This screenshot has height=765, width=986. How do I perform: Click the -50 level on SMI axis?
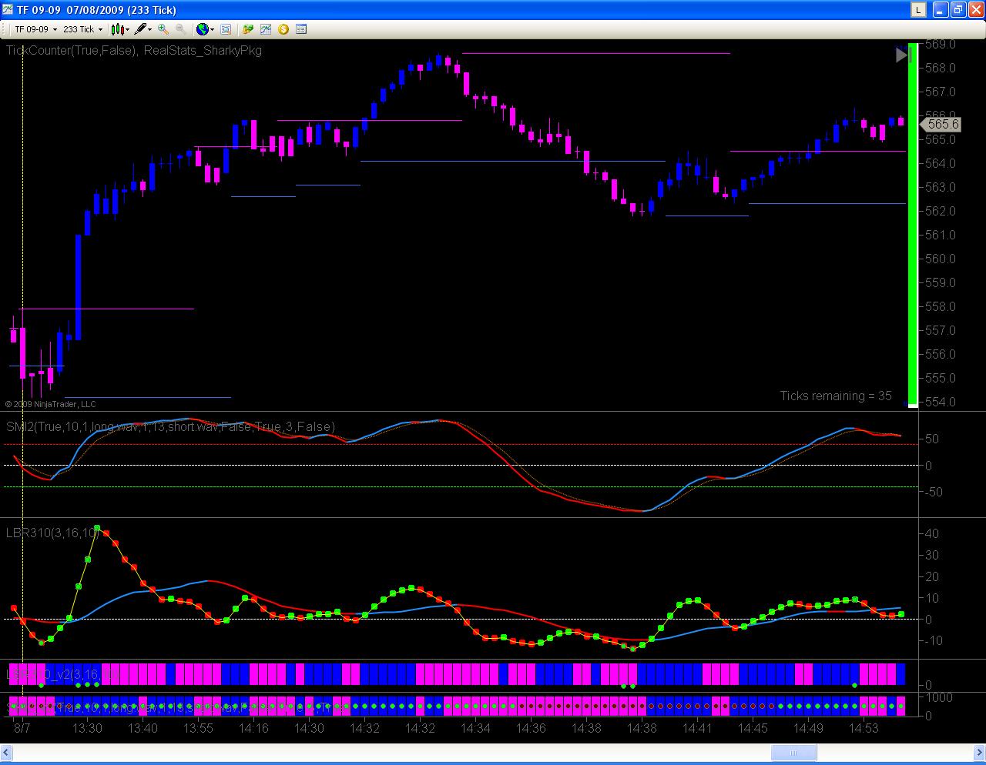tap(933, 492)
